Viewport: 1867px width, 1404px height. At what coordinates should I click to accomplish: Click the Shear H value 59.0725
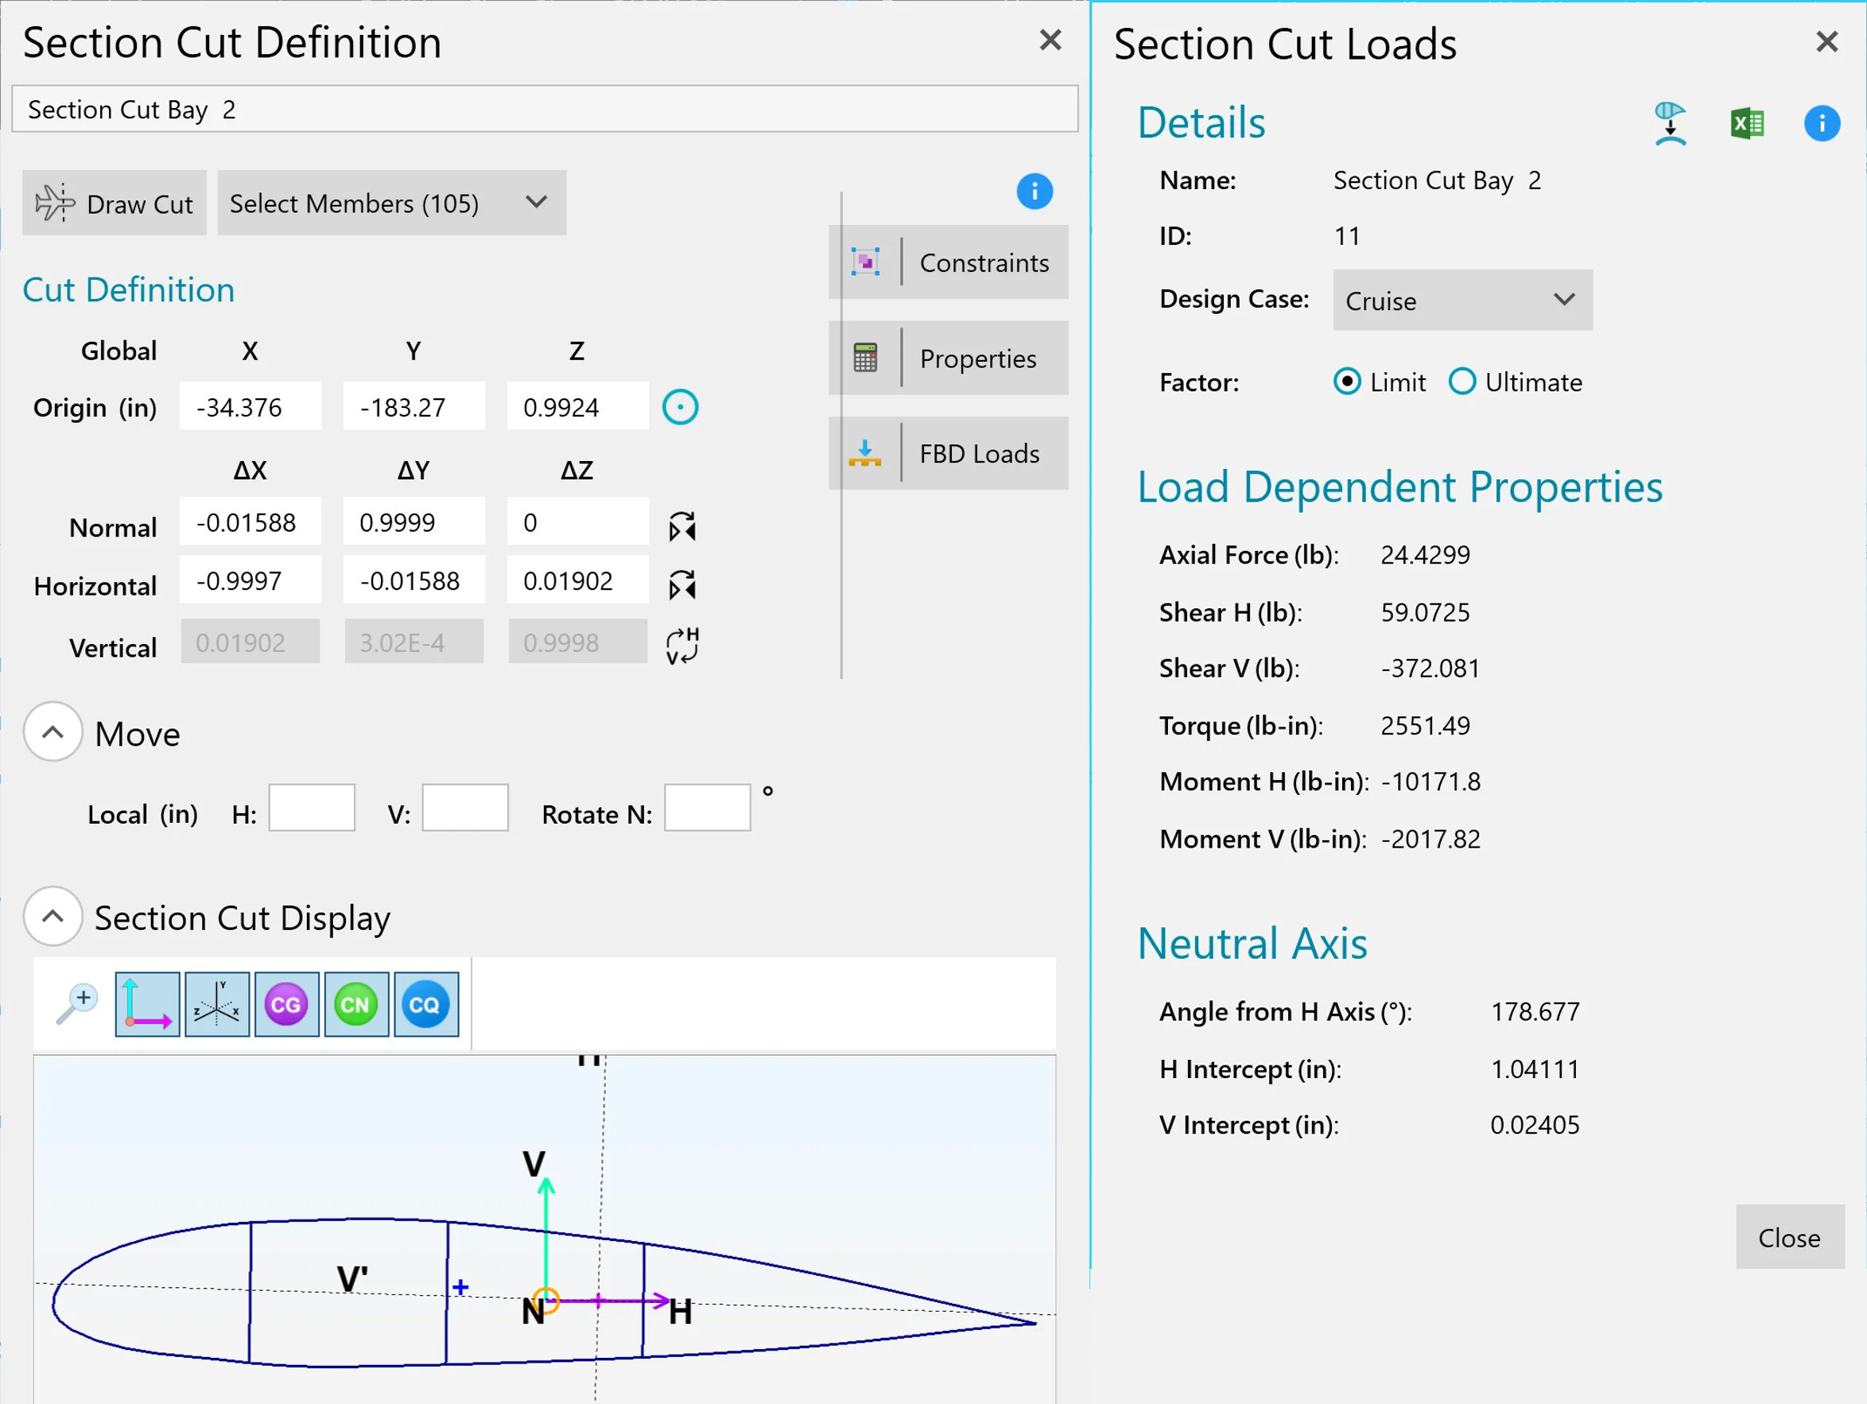point(1425,611)
